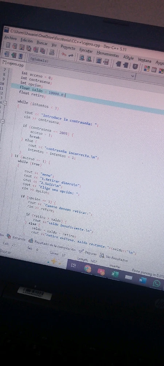Collapse the while (intentos < 3) fold marker

click(4, 102)
